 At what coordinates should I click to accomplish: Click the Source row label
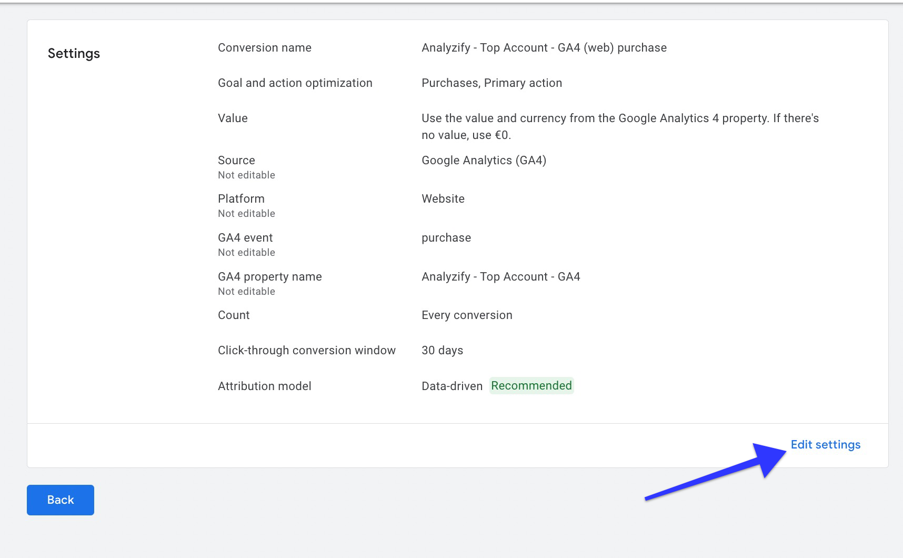(236, 161)
